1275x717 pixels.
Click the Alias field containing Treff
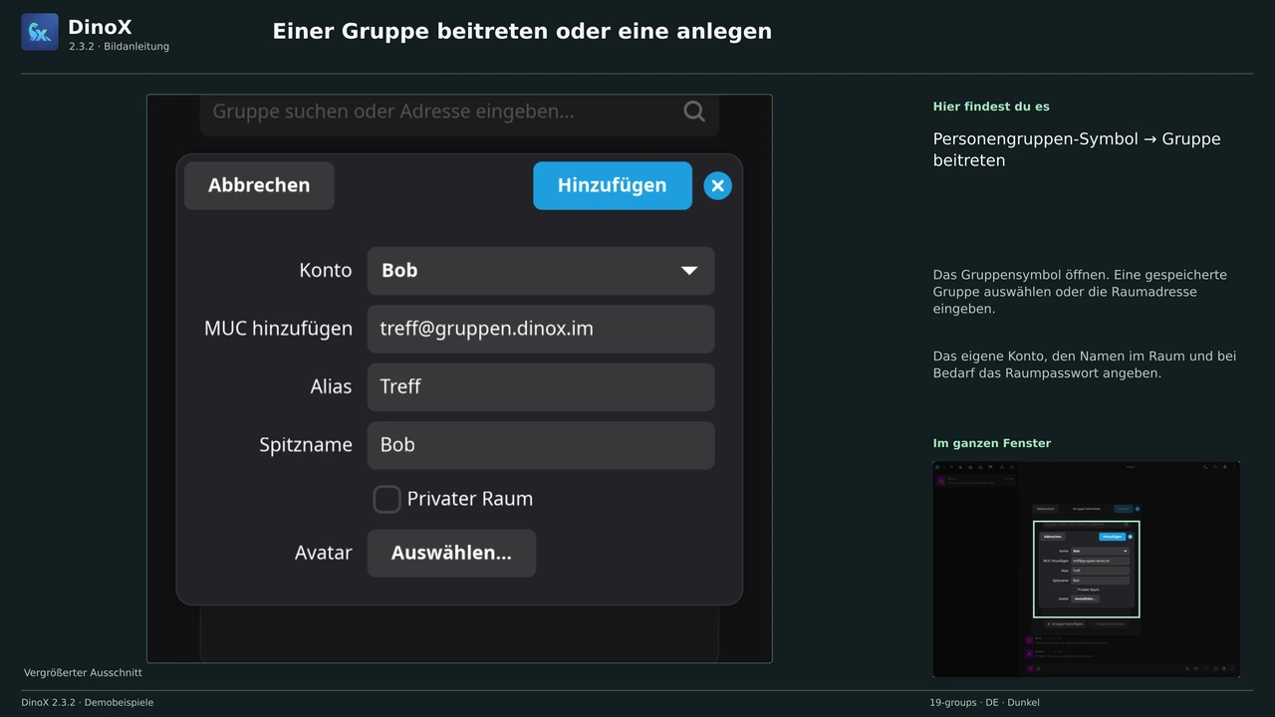(x=541, y=387)
